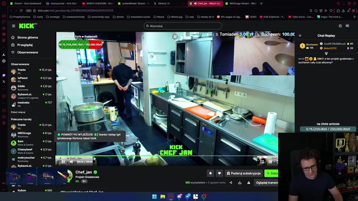Switch to achtenWlodar Stream tab
358x201 pixels.
tap(133, 3)
